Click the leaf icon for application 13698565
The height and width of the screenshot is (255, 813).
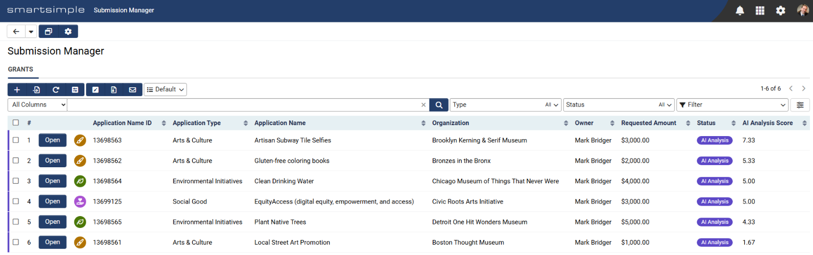click(x=80, y=222)
